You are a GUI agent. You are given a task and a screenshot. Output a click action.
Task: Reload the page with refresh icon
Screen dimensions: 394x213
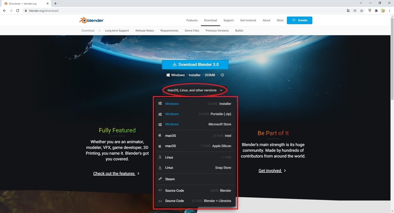coord(17,10)
